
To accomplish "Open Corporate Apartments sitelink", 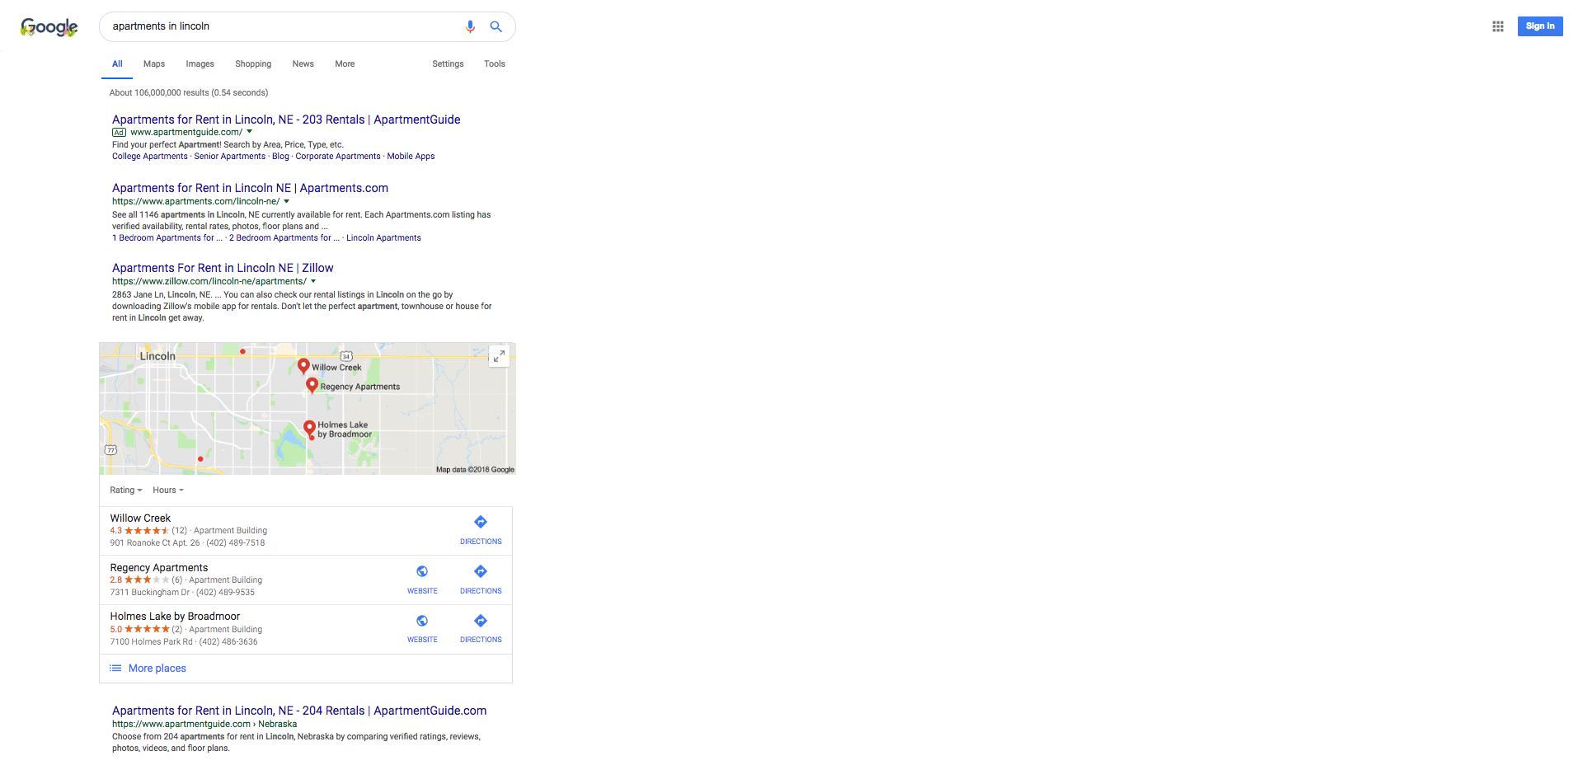I will coord(338,156).
